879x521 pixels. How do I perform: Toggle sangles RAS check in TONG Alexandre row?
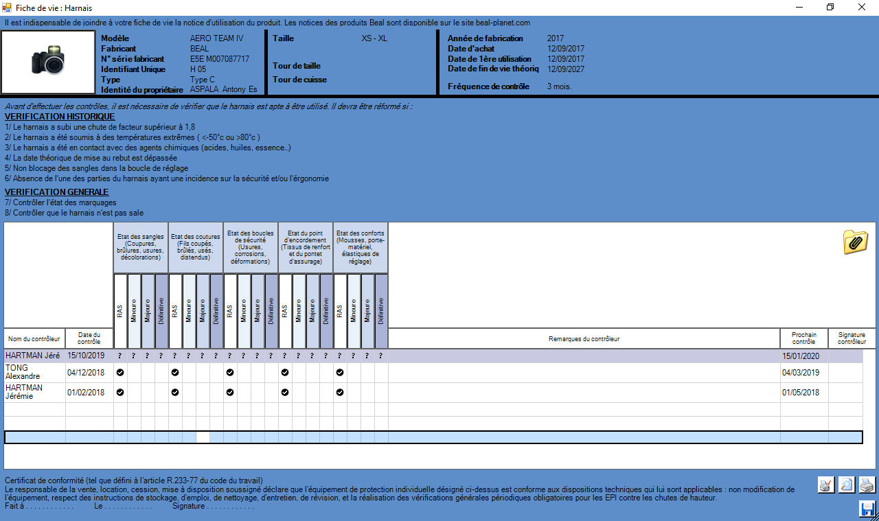point(120,372)
